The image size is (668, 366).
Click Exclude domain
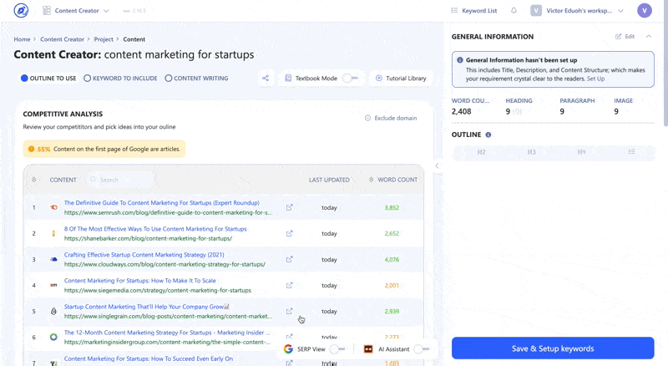coord(391,118)
